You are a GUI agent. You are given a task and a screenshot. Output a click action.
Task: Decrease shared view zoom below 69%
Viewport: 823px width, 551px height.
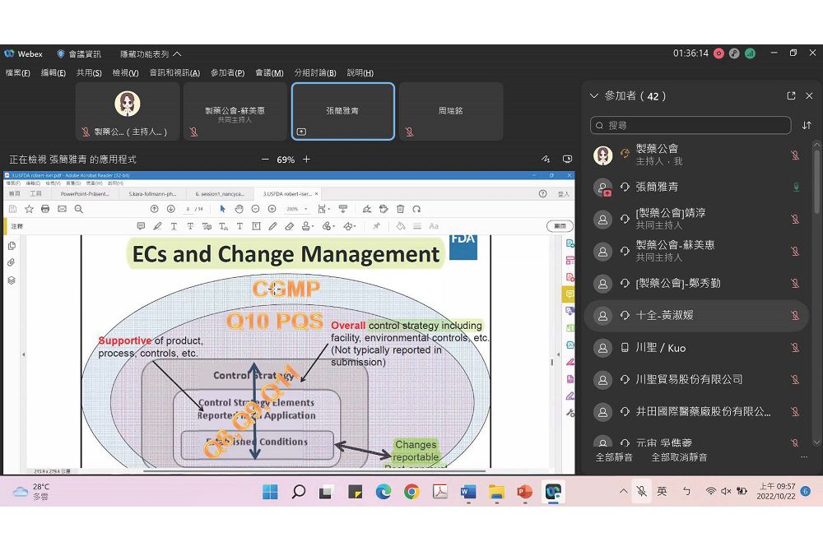tap(265, 160)
